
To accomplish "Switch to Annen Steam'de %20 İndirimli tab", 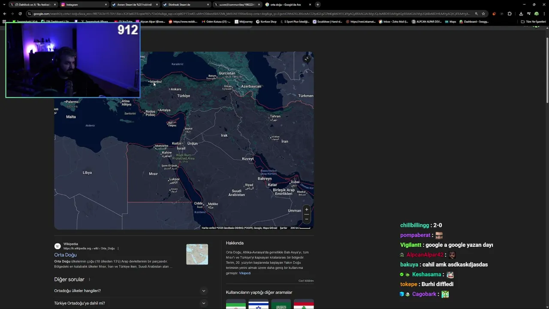I will [x=135, y=4].
